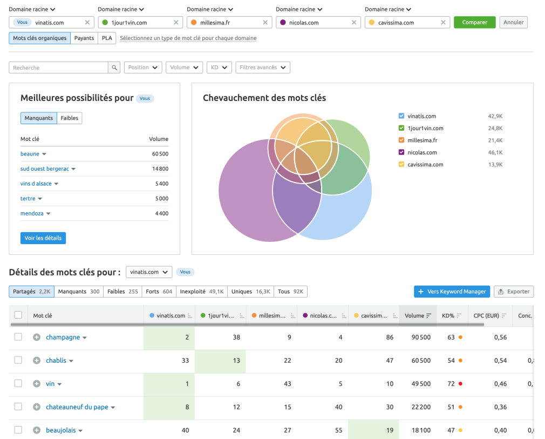Open the Filtres avancés dropdown

pyautogui.click(x=263, y=67)
